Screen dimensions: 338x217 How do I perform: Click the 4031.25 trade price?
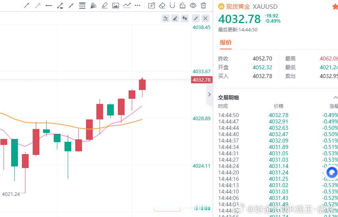tap(279, 179)
